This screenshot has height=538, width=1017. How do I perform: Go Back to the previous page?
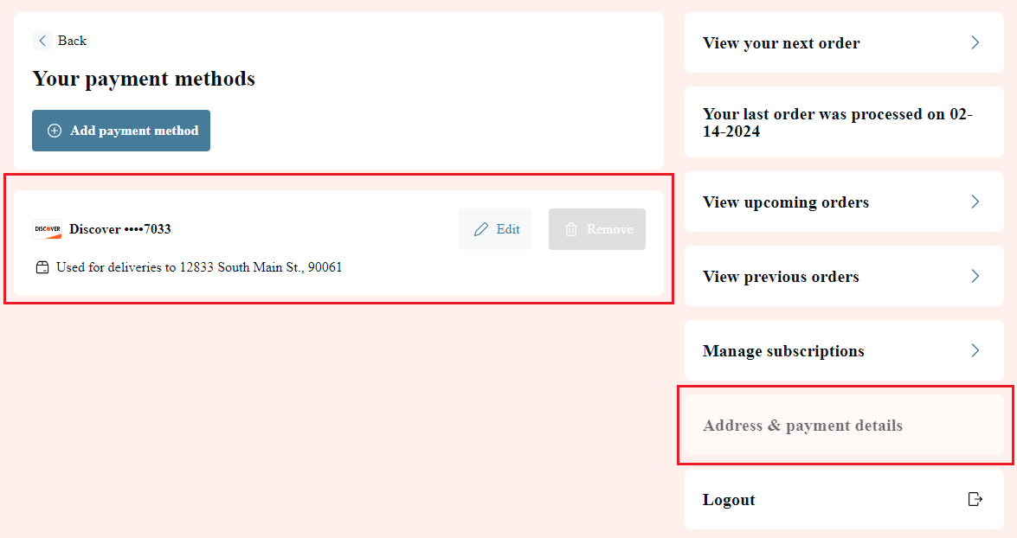tap(60, 41)
